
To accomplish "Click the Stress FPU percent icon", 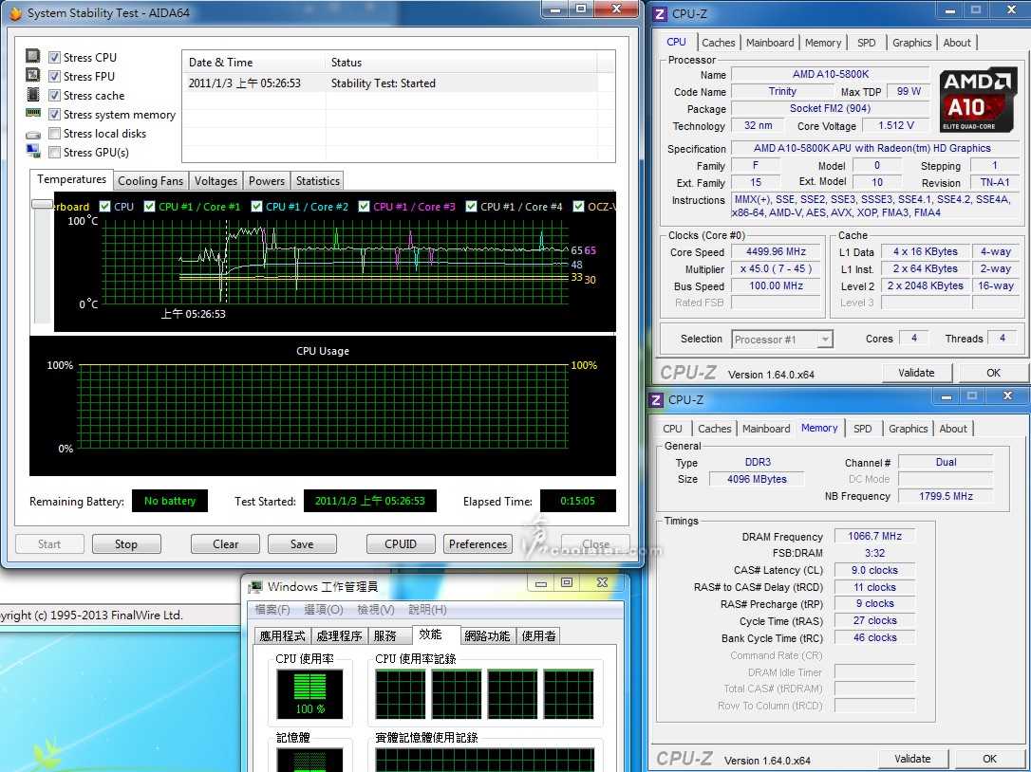I will (x=33, y=76).
